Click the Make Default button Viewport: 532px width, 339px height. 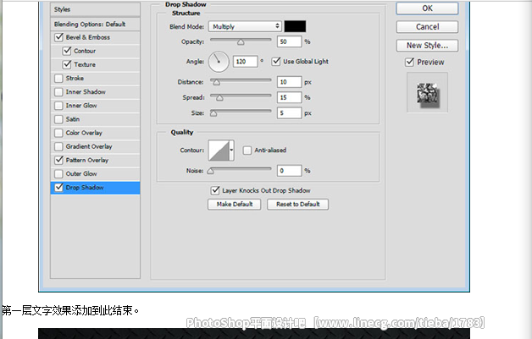point(235,205)
